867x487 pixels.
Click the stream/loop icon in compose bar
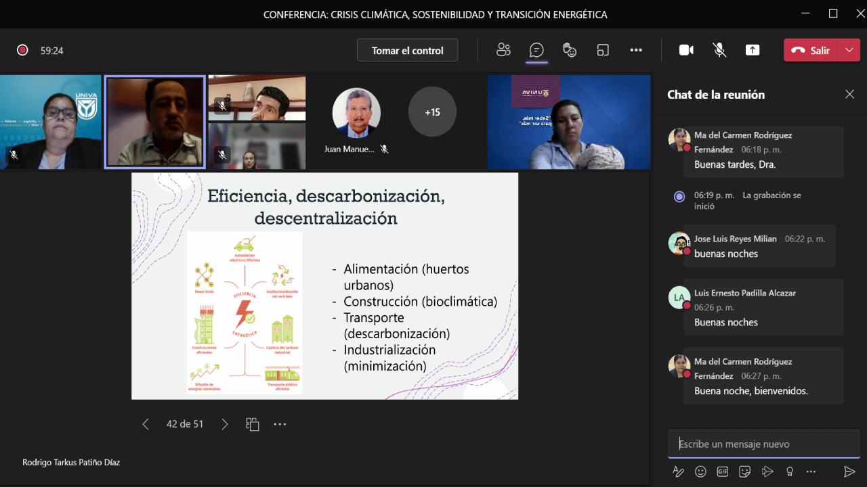[767, 471]
